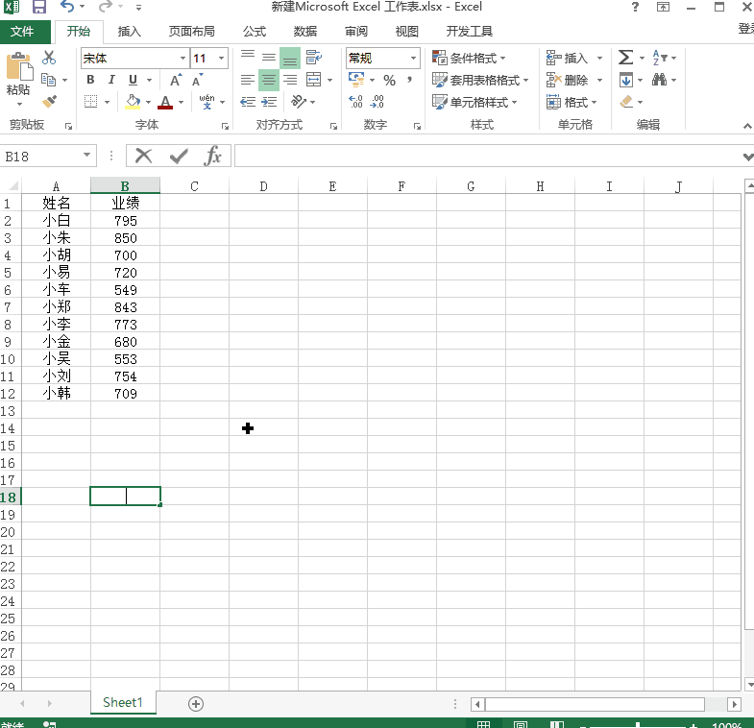The image size is (754, 728).
Task: Click the Save icon in quick access toolbar
Action: 39,7
